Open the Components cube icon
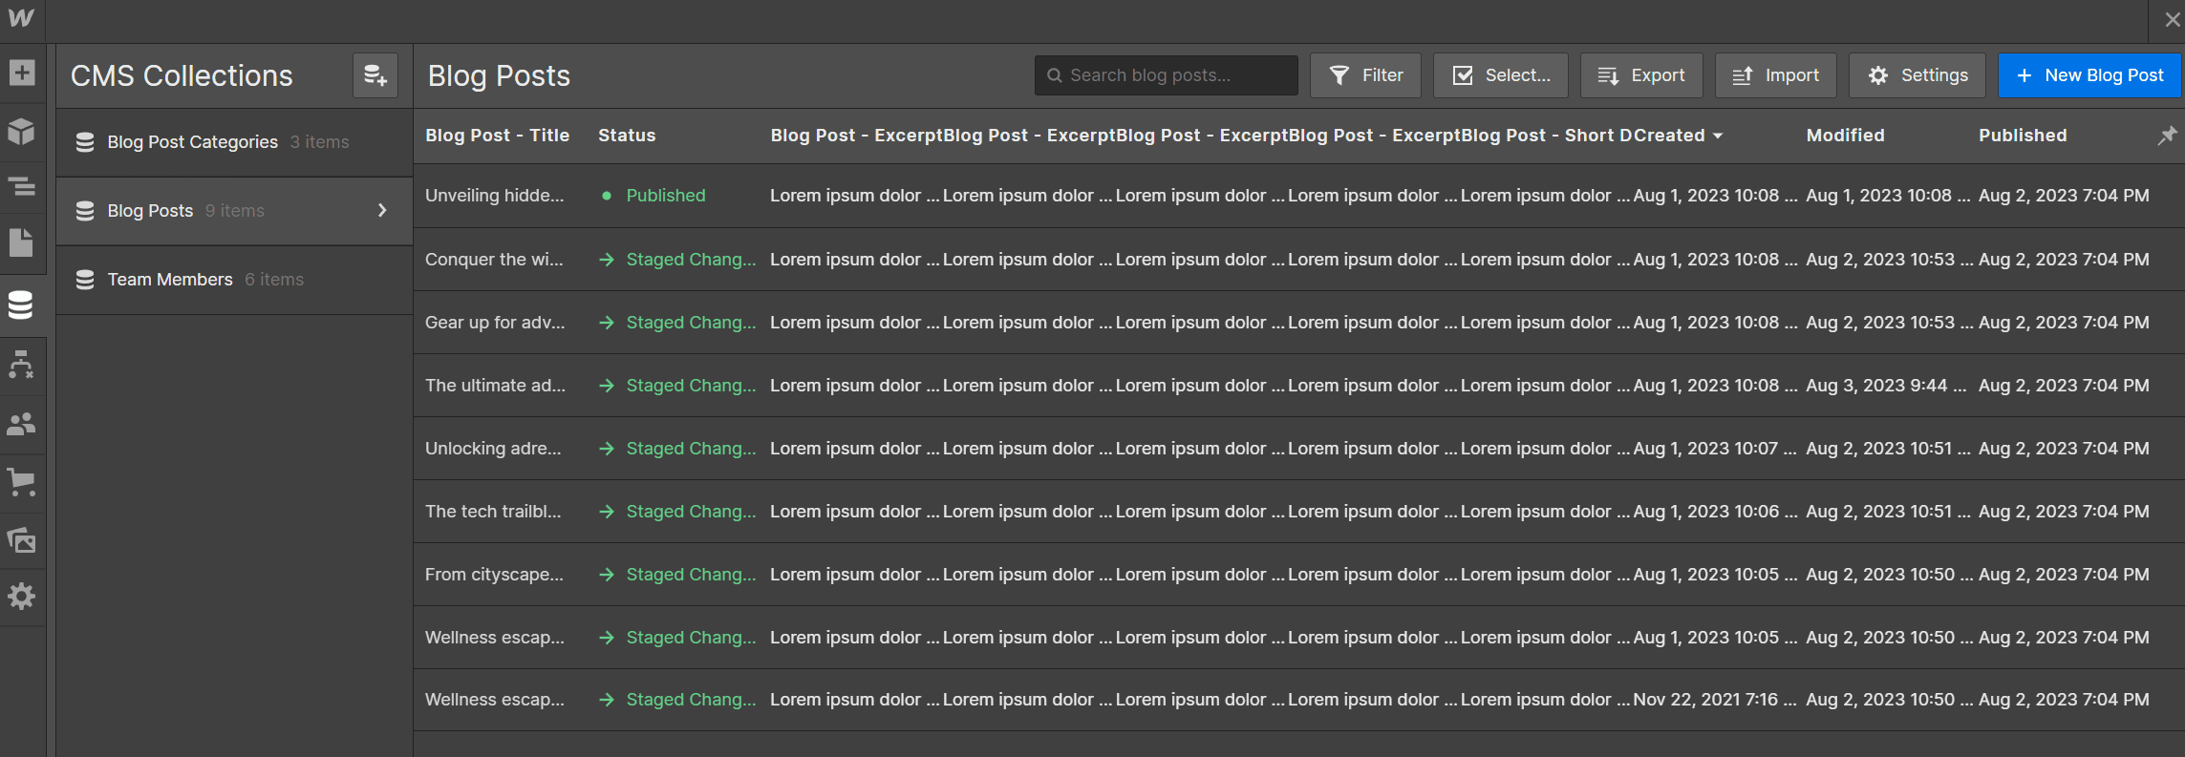The image size is (2185, 757). [21, 131]
